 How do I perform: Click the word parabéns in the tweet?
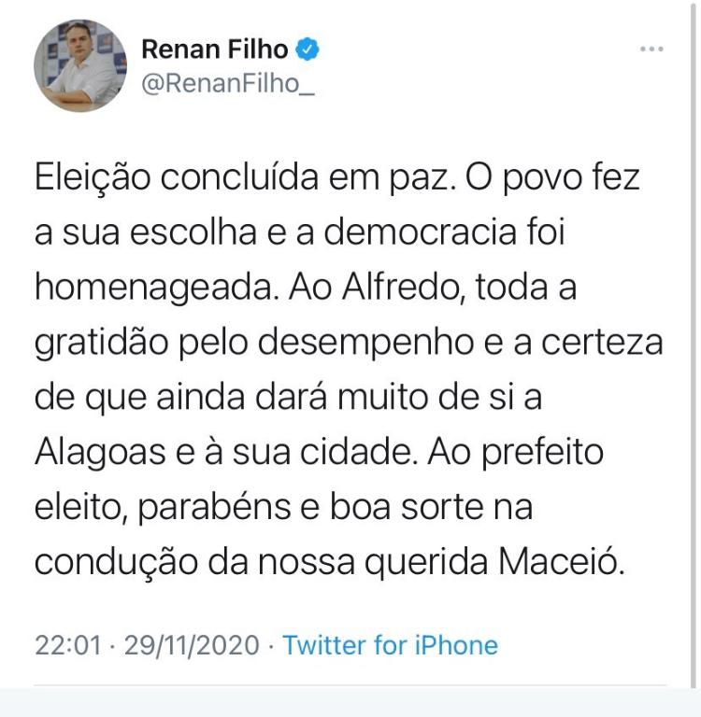[x=214, y=508]
